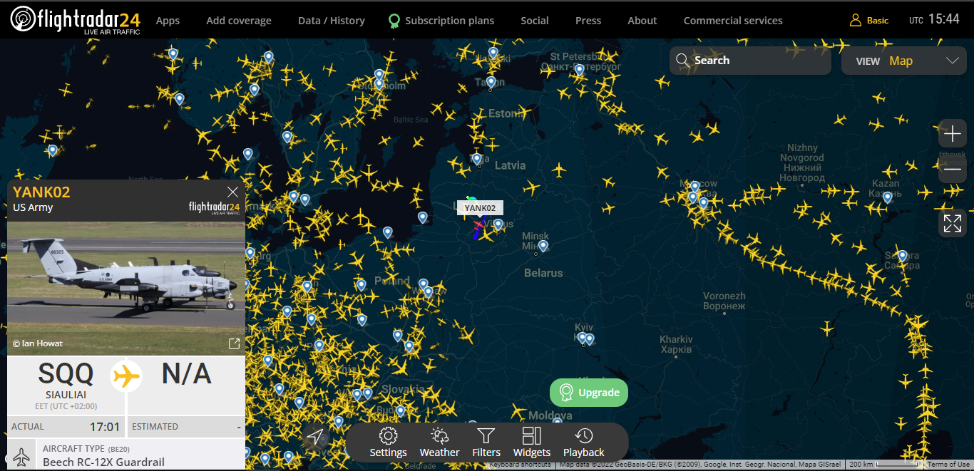Open Terms of Use link
The image size is (974, 471).
tap(948, 465)
